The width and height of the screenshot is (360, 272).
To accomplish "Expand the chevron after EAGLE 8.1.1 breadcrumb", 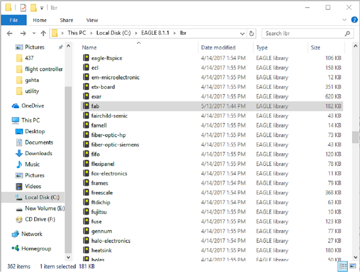I will pos(175,33).
